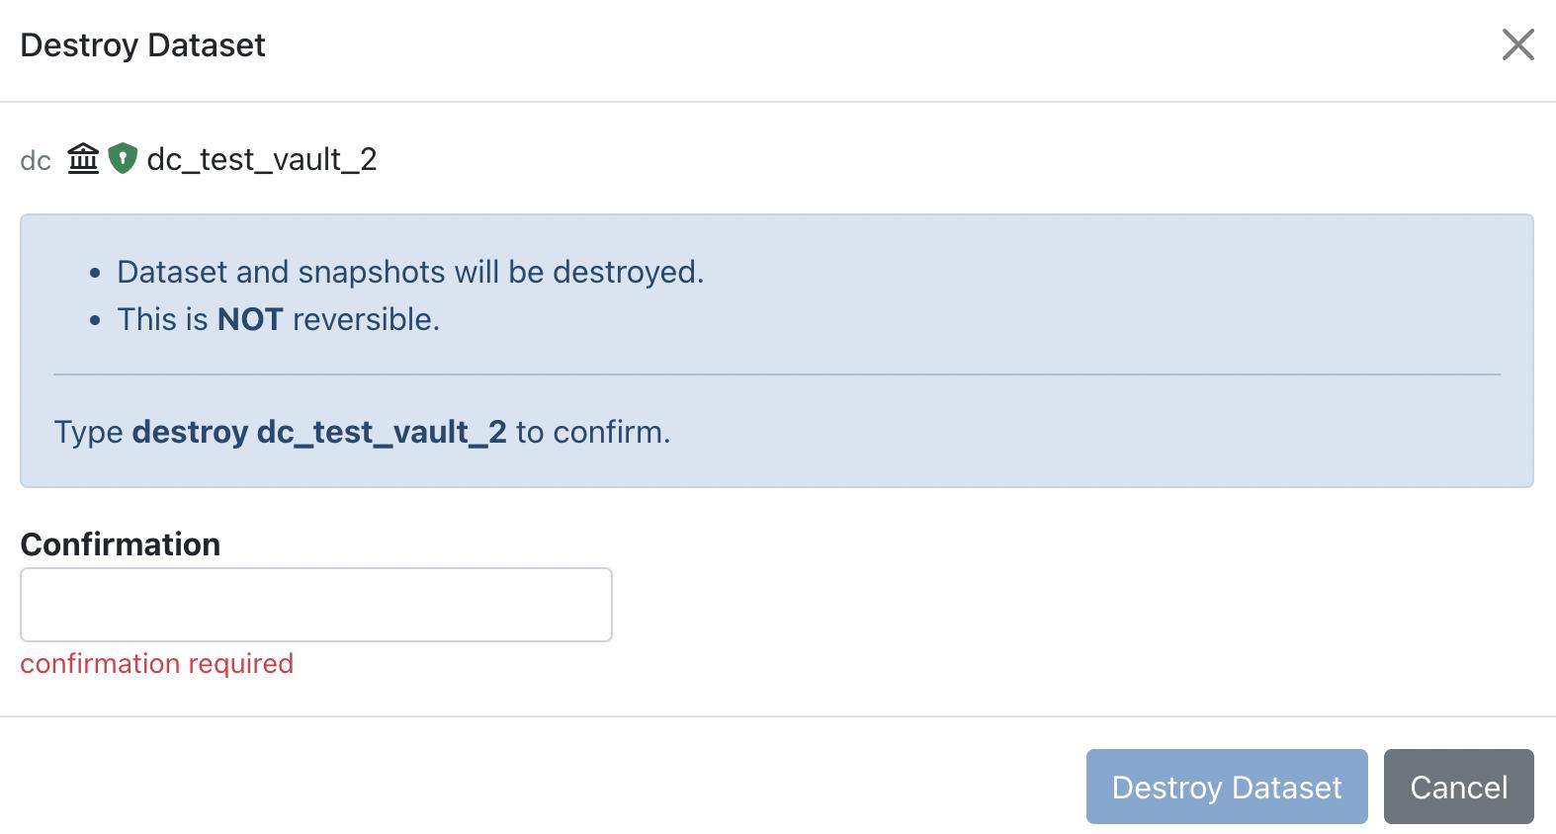This screenshot has height=834, width=1556.
Task: Click the institution icon next to dc label
Action: [83, 157]
